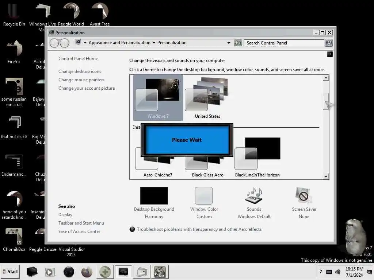Screen dimensions: 374x280
Task: Expand dropdown after Appearance and Personalization breadcrumb
Action: coord(154,43)
